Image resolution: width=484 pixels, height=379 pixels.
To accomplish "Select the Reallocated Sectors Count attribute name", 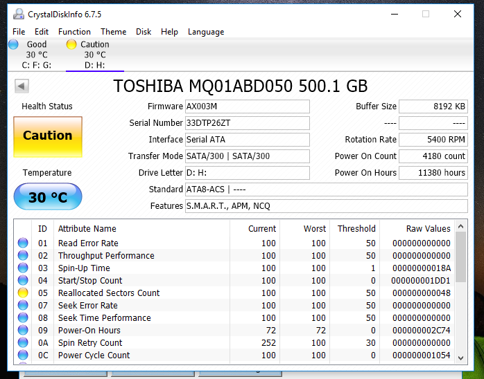I will [x=109, y=293].
